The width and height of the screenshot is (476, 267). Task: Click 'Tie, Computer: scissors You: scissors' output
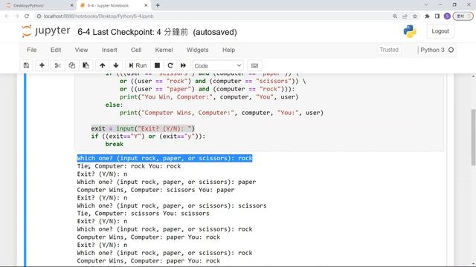143,214
